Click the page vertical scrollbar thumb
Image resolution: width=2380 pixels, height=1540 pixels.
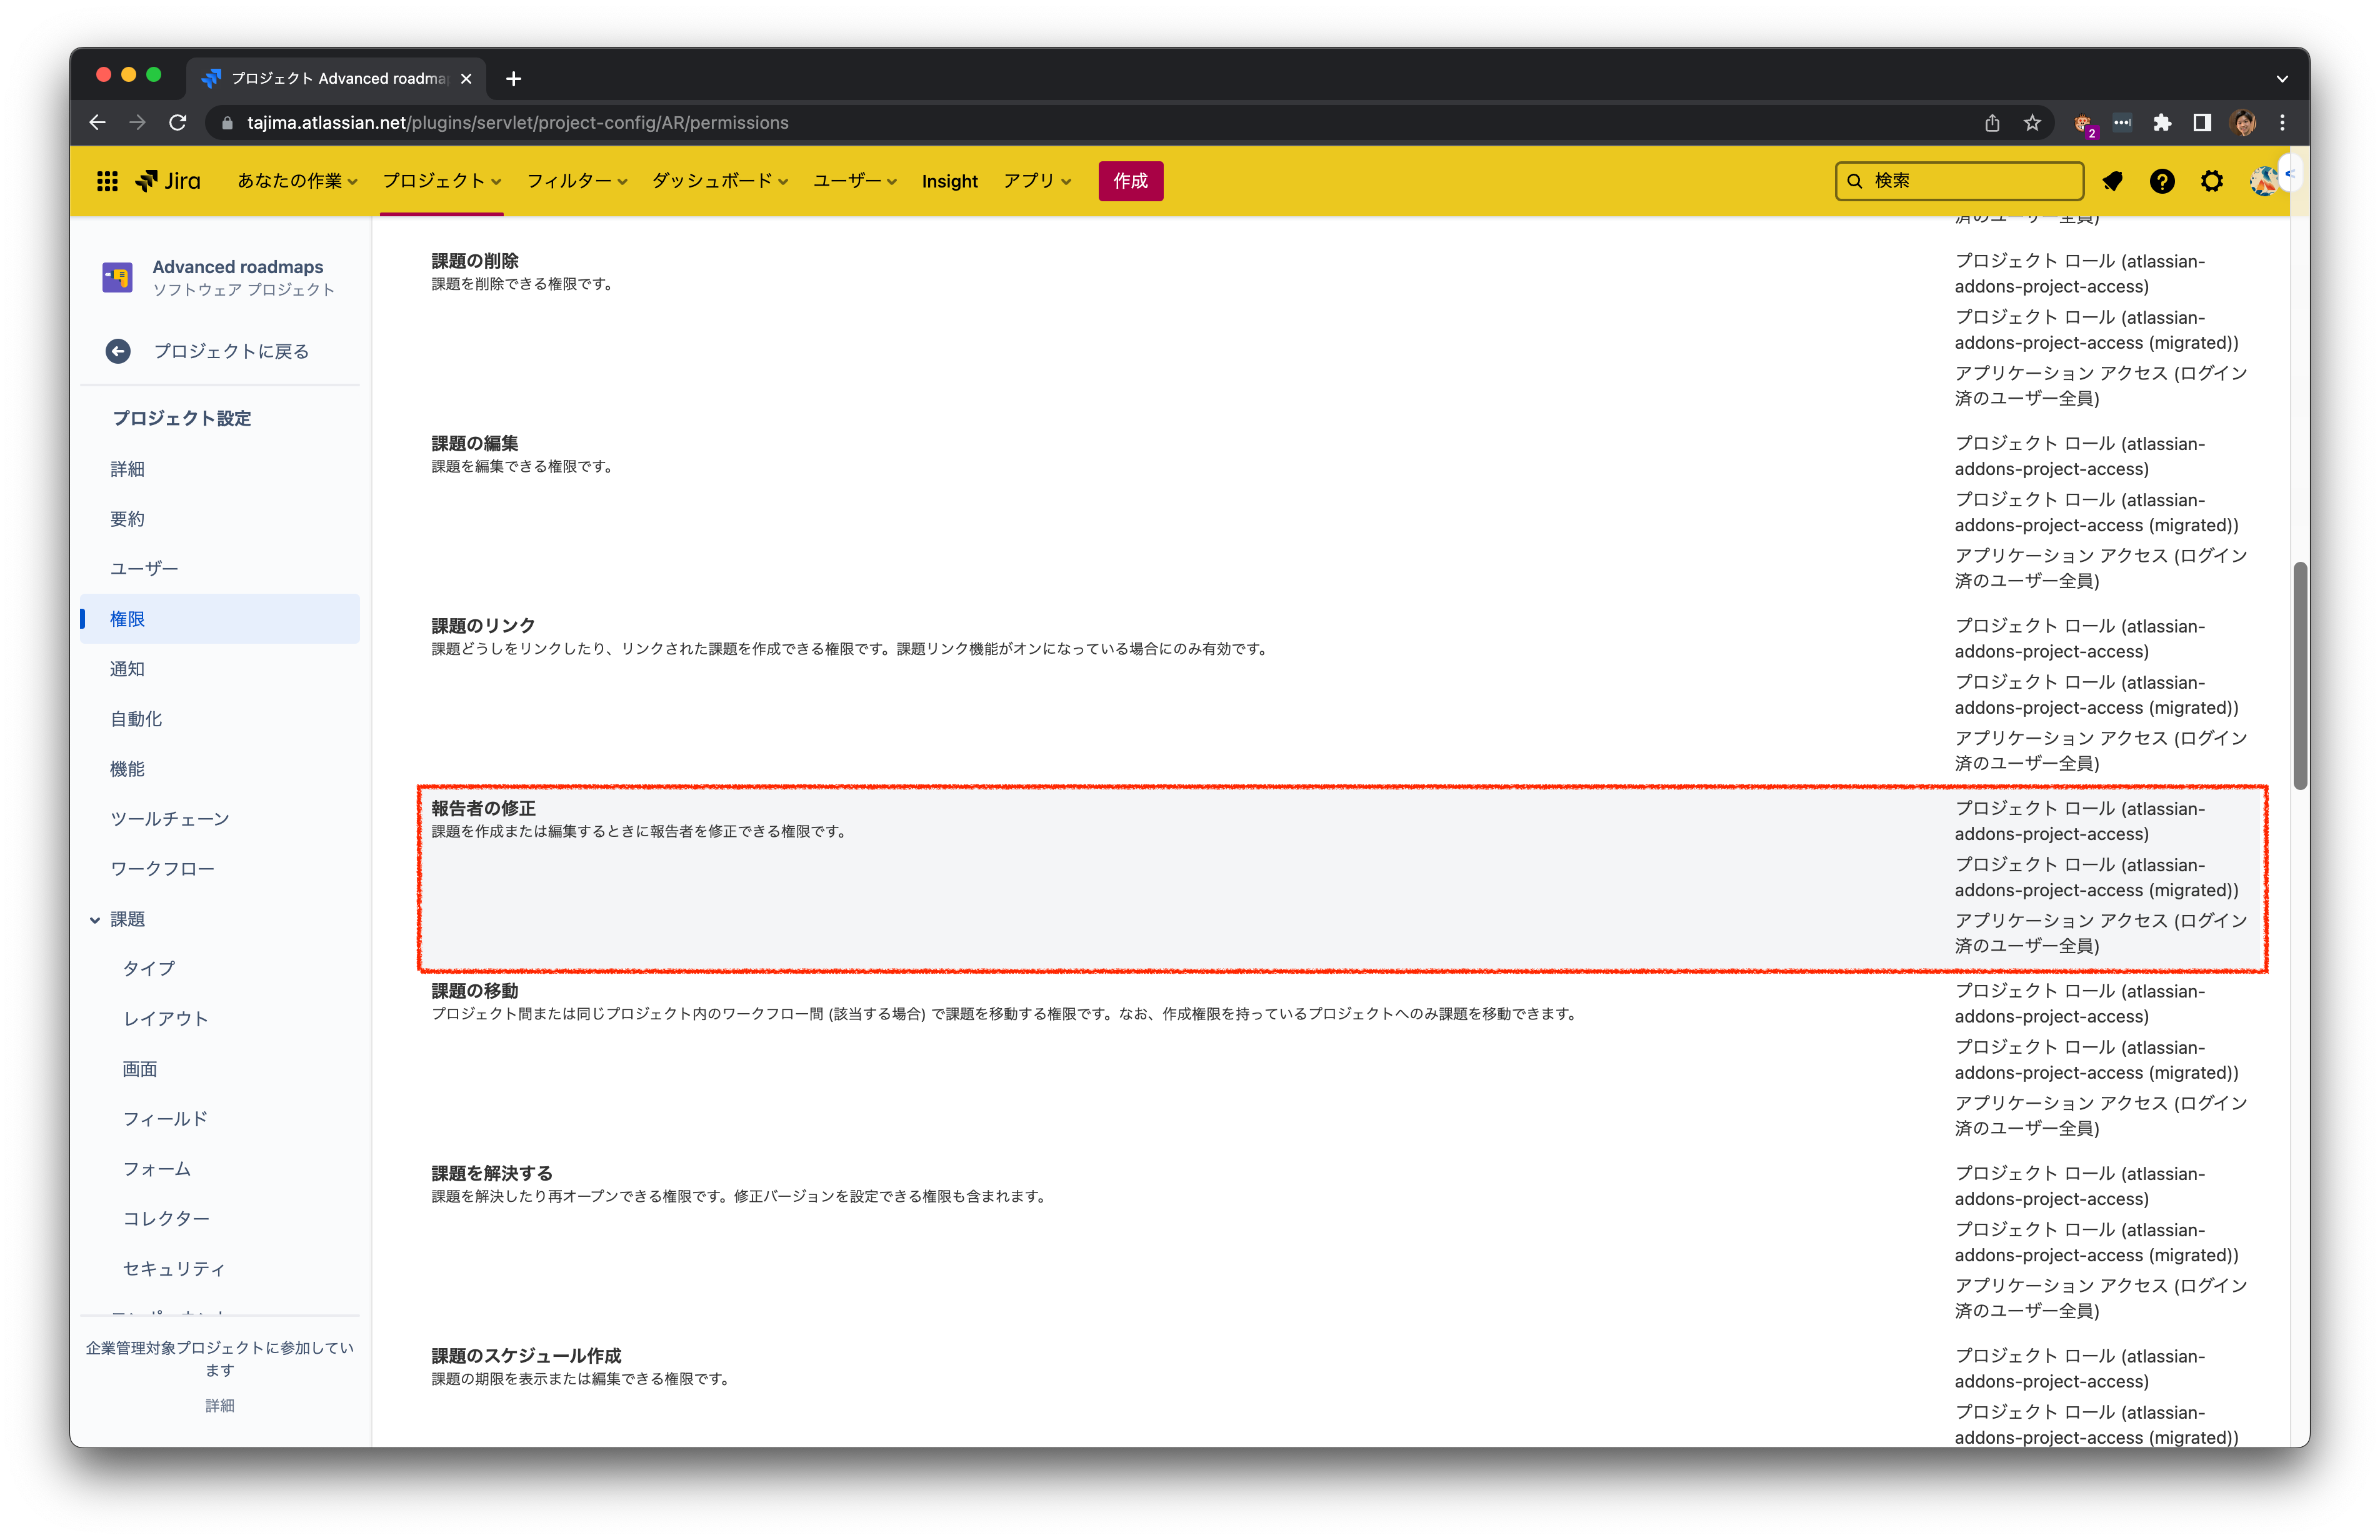2300,675
